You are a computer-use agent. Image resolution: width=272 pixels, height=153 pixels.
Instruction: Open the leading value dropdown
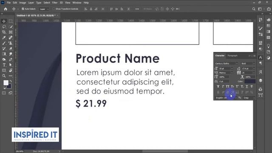tap(254, 69)
